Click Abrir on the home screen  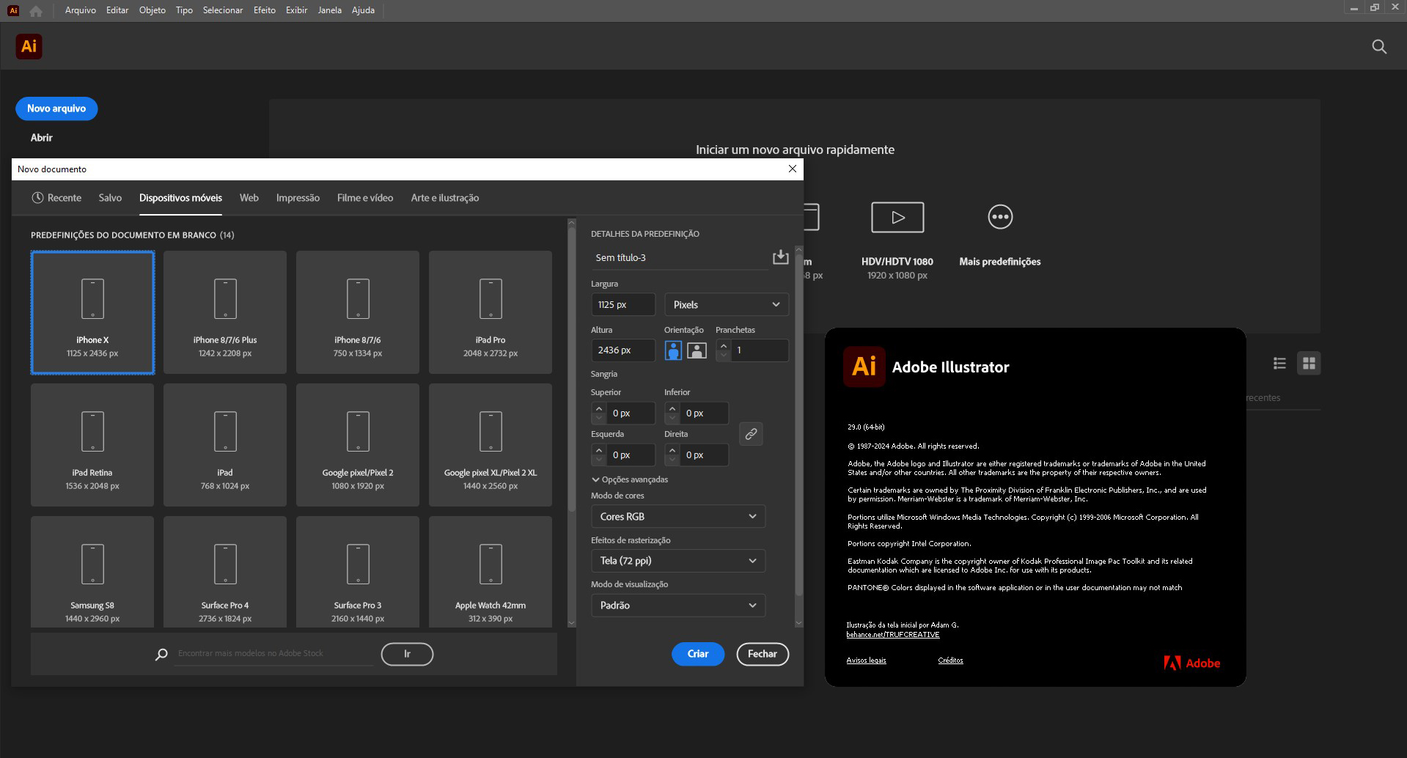tap(42, 138)
